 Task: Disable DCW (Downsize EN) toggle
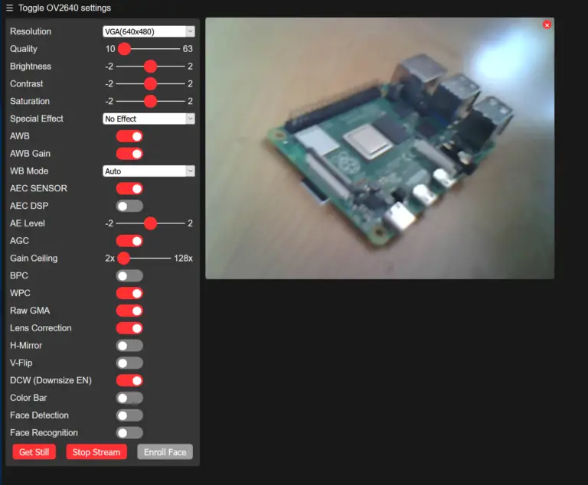(129, 380)
